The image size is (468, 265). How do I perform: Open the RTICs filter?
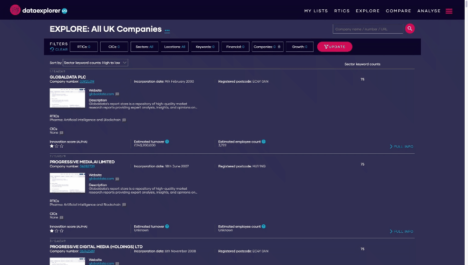[84, 47]
